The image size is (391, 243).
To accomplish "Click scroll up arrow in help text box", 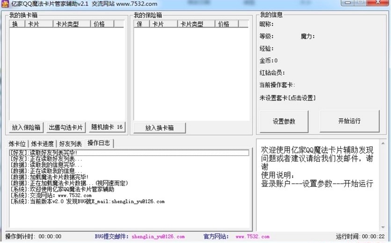I will (x=383, y=143).
